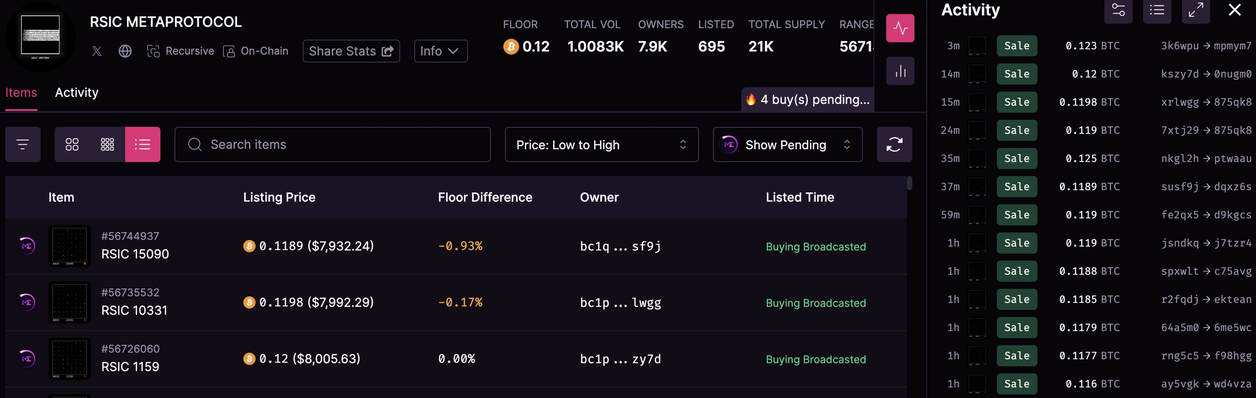Open the collection website globe icon
This screenshot has width=1256, height=398.
tap(125, 51)
